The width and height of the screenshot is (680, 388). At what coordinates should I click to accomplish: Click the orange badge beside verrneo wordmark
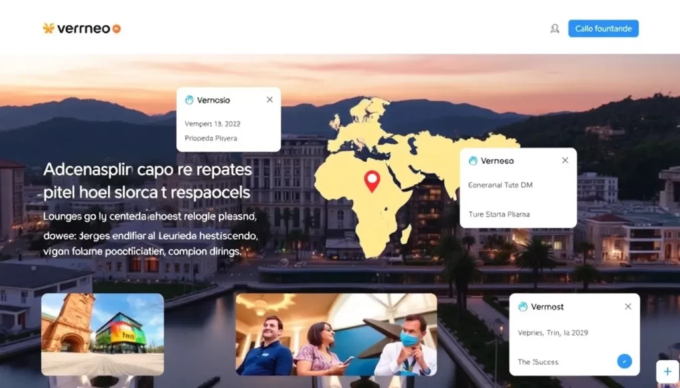click(117, 29)
